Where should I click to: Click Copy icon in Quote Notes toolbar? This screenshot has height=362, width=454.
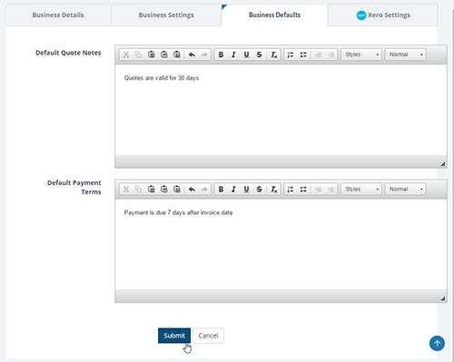pyautogui.click(x=138, y=54)
